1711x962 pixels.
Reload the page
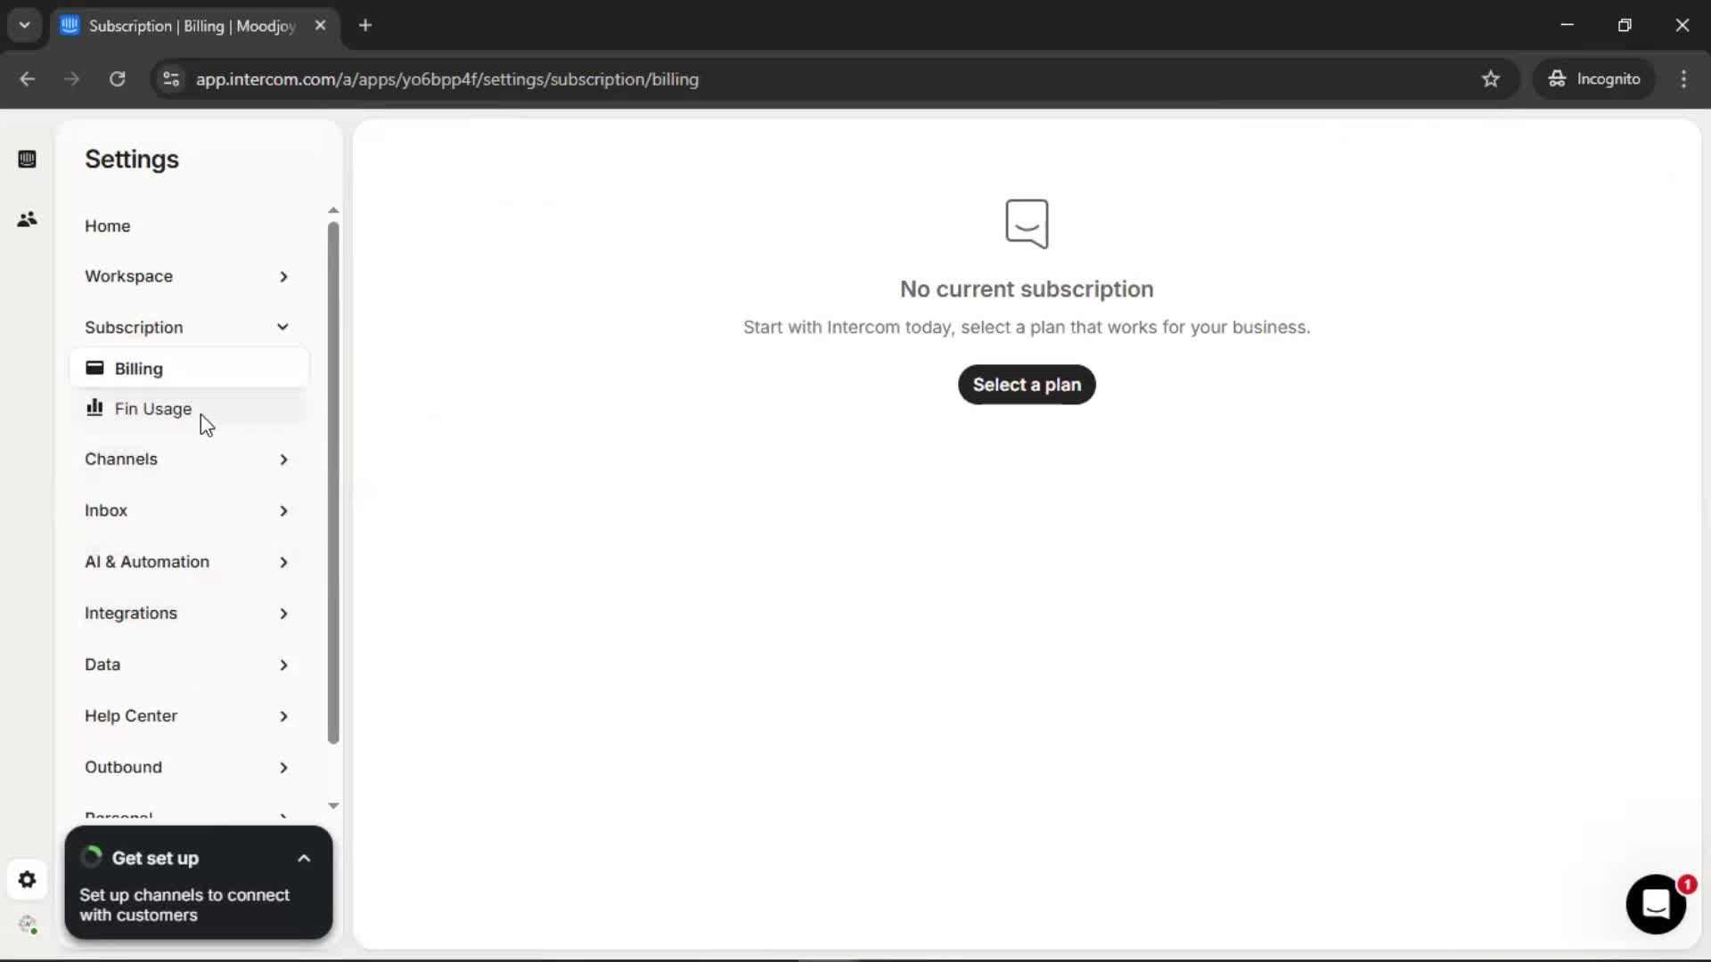[x=117, y=79]
